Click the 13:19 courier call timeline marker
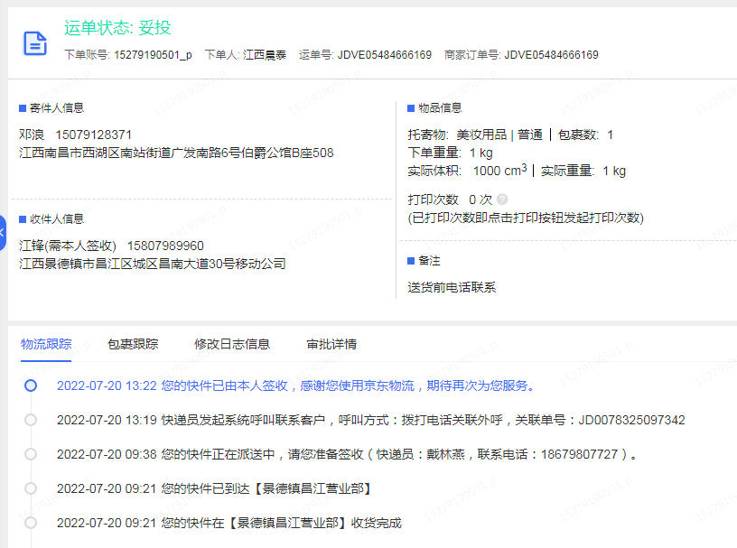737x548 pixels. pos(31,420)
